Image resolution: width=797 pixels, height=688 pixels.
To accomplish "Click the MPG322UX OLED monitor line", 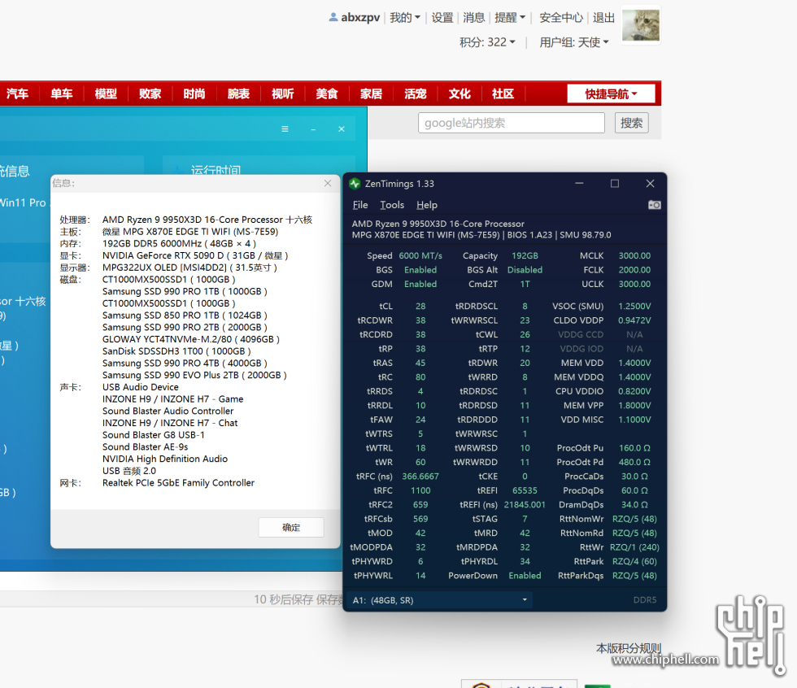I will (189, 268).
